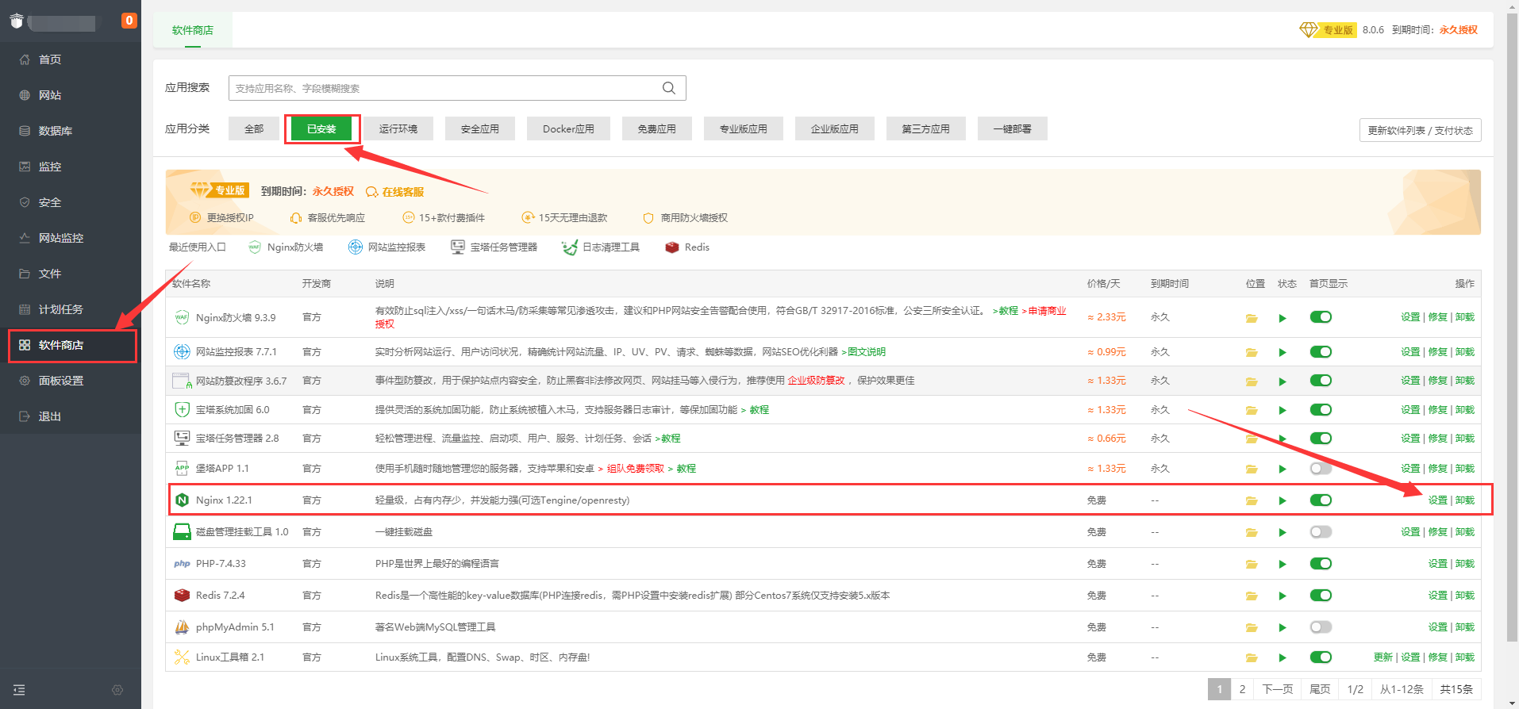This screenshot has width=1519, height=709.
Task: Select the 全部 category tab
Action: click(x=254, y=128)
